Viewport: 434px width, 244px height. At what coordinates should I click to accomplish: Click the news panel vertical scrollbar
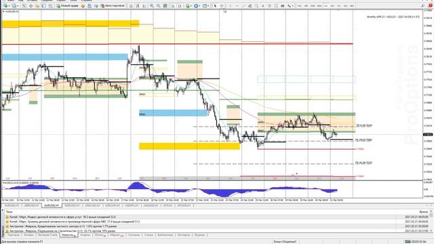pos(431,222)
